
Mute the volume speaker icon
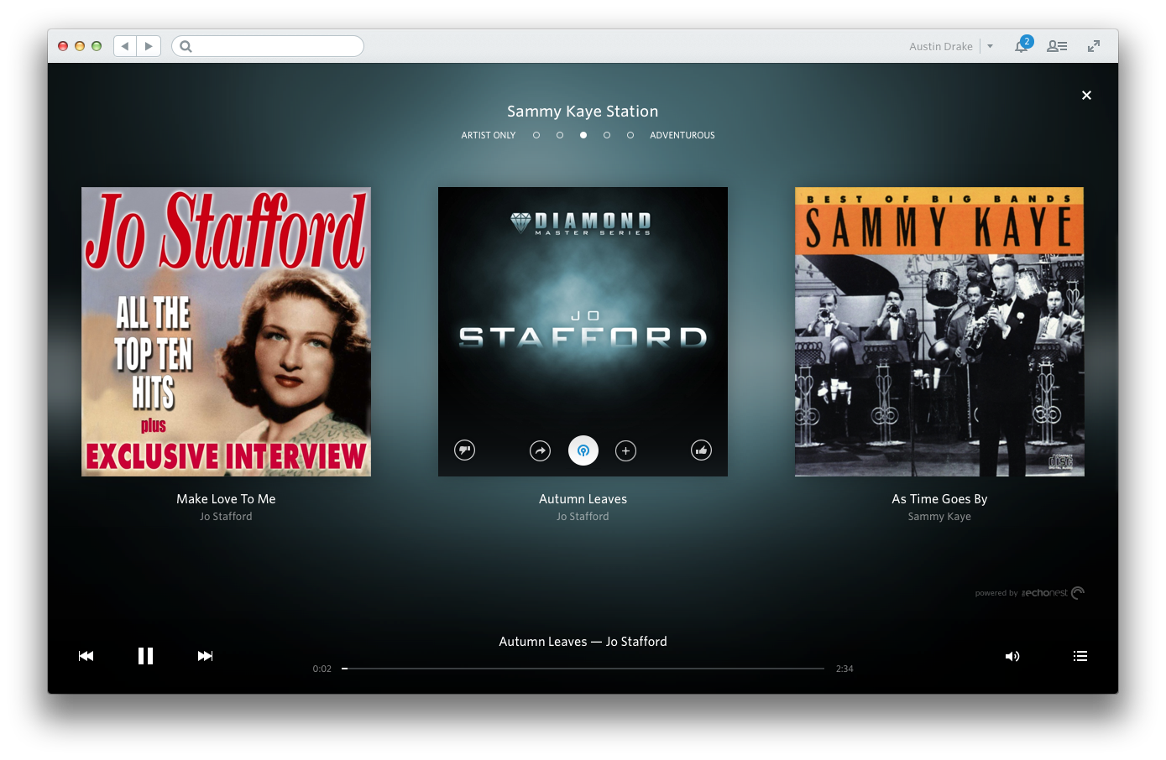coord(1012,656)
